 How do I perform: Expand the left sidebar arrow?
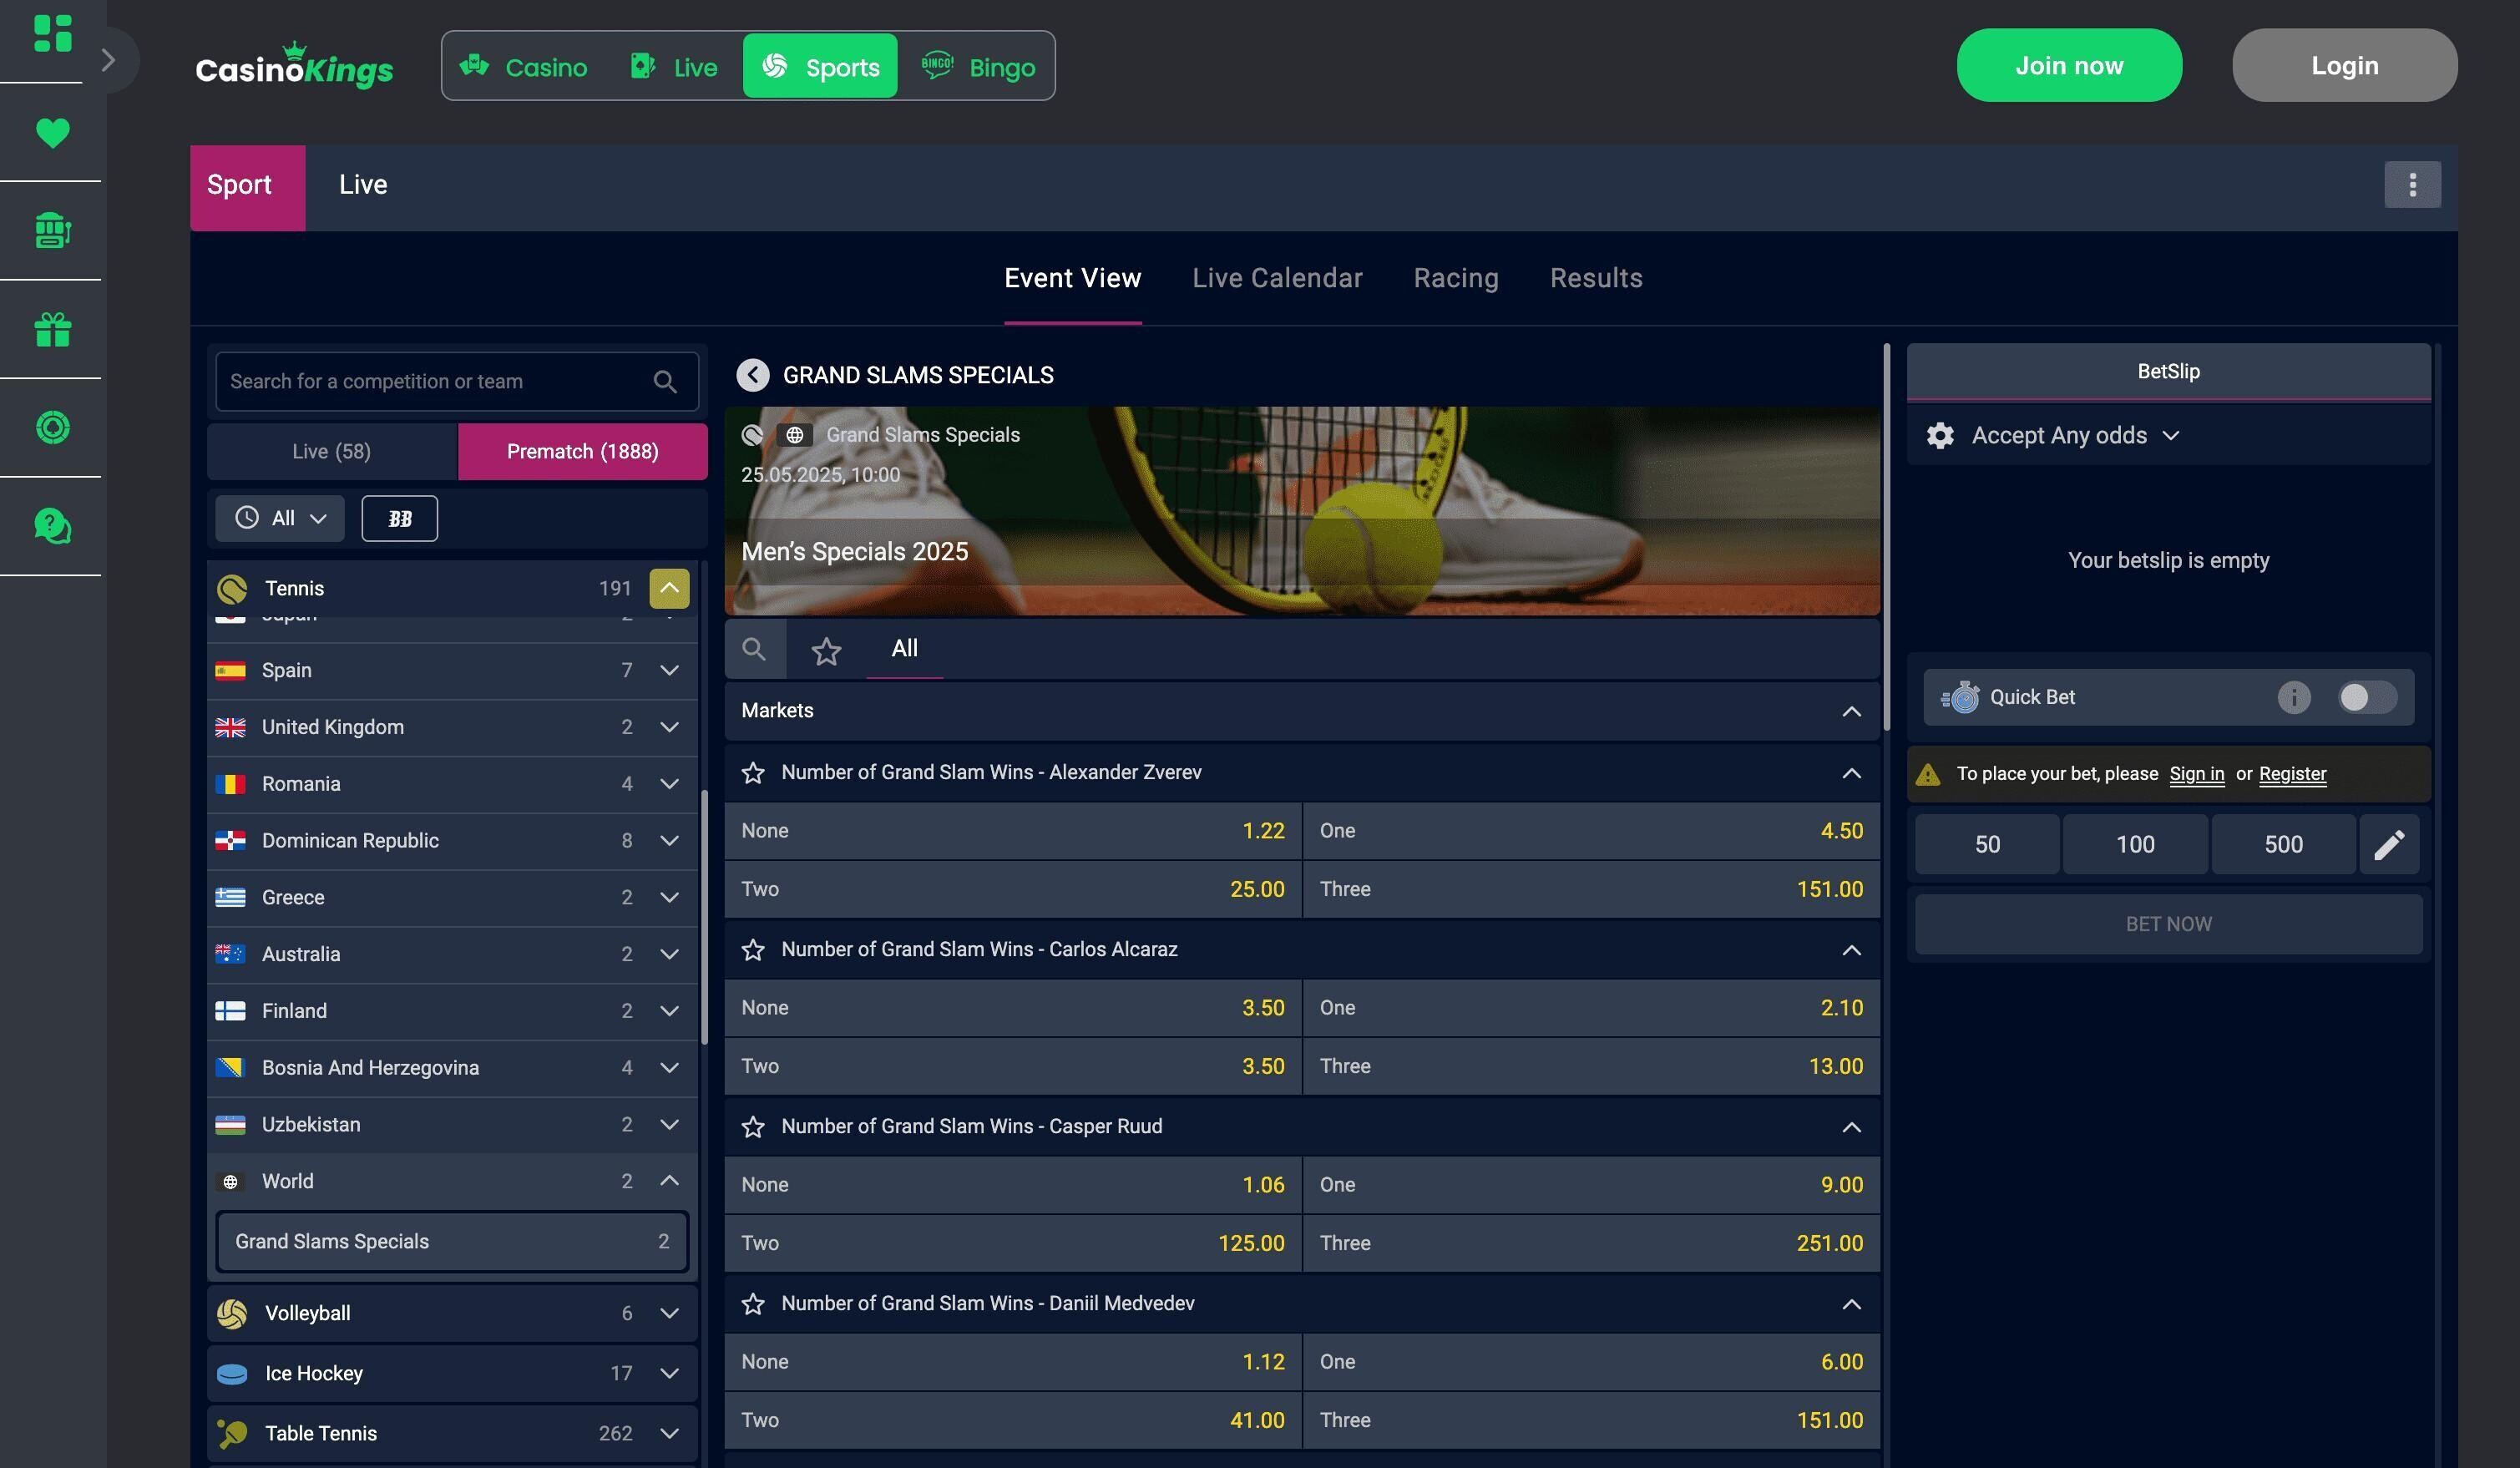pos(108,60)
